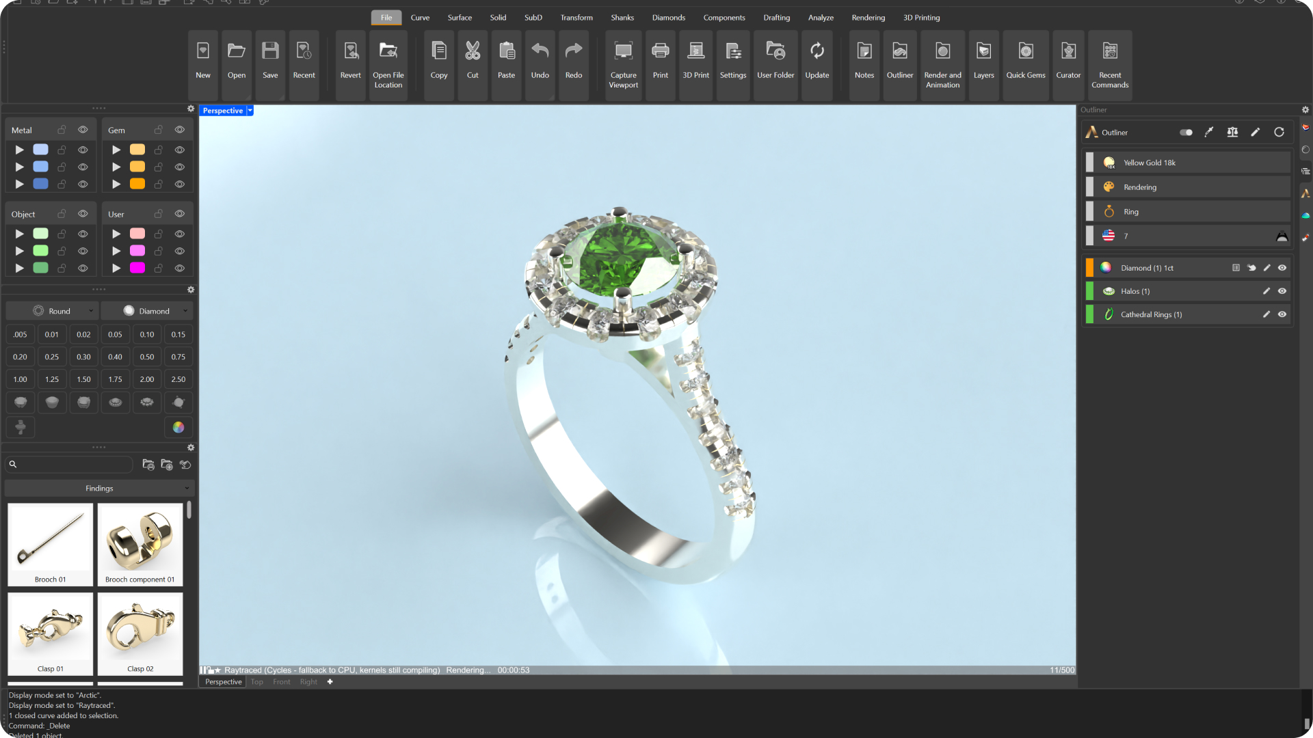Image resolution: width=1313 pixels, height=738 pixels.
Task: Click the Outliner balance scale icon
Action: (1232, 133)
